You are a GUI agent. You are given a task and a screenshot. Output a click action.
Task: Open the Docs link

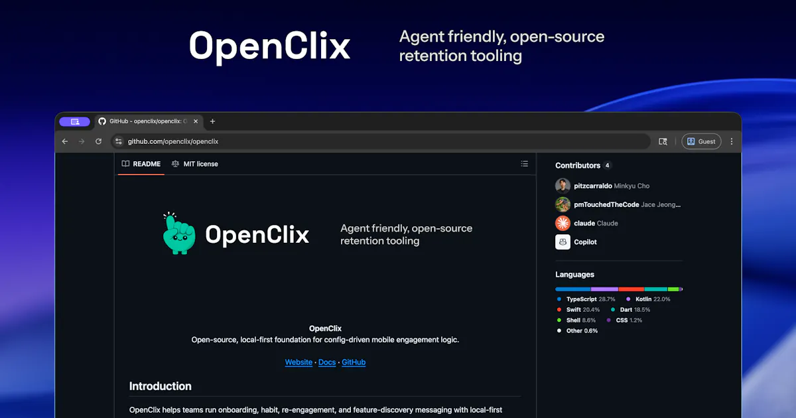pos(327,362)
